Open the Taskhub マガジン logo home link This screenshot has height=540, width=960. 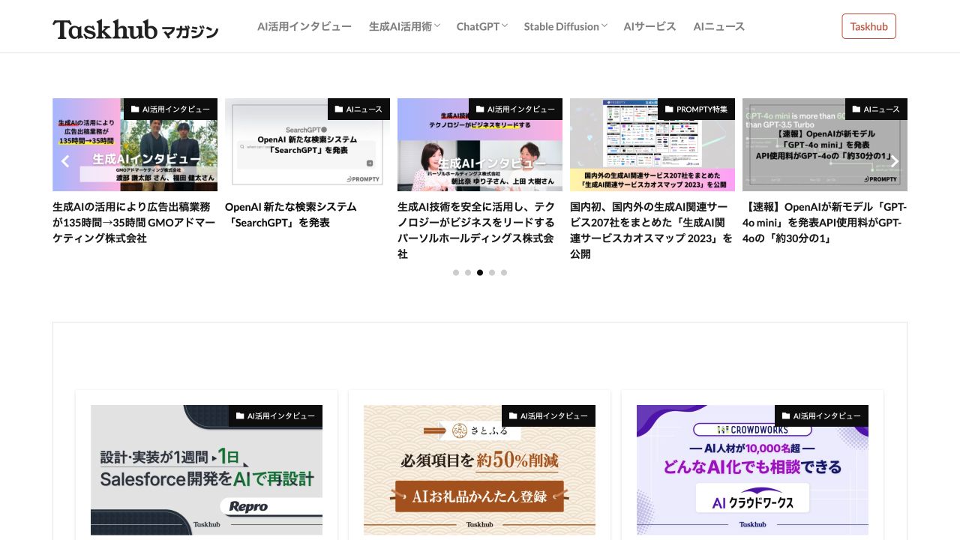click(x=136, y=28)
